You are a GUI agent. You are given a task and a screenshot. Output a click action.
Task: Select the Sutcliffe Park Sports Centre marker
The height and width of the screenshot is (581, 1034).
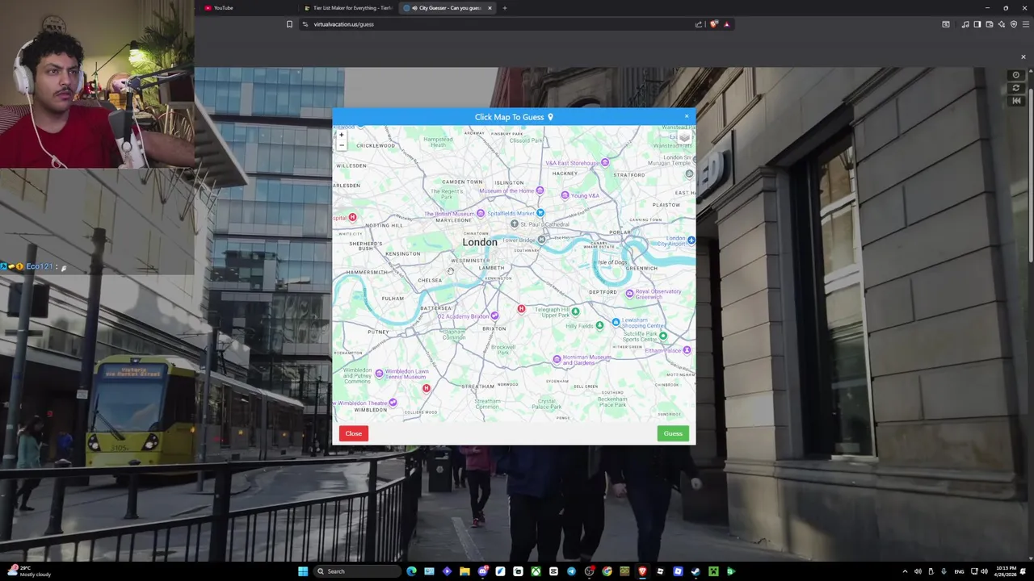click(x=662, y=336)
